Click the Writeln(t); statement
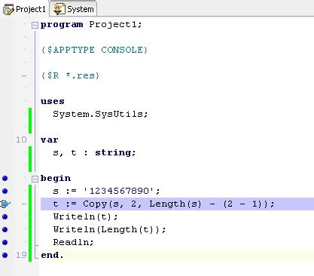Screen dimensions: 314x276 click(85, 216)
